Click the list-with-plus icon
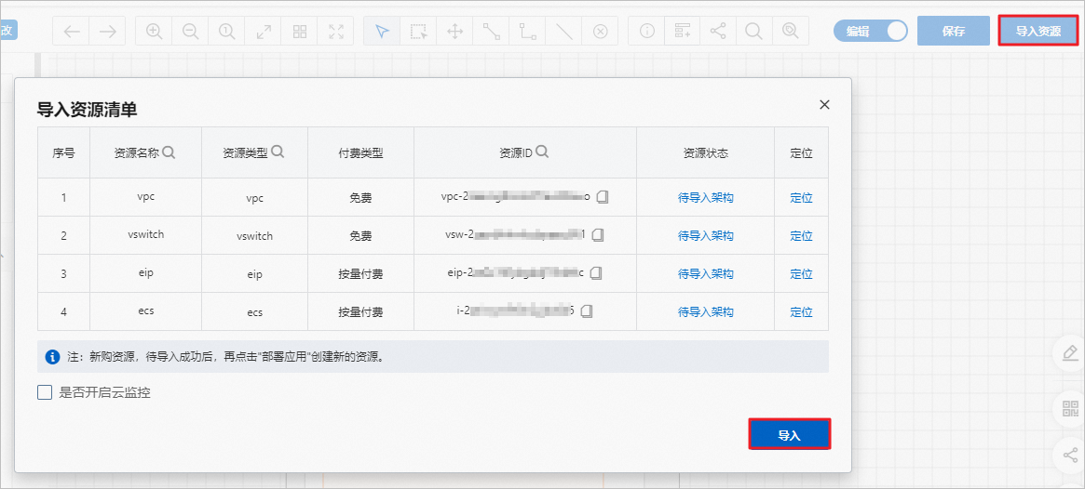This screenshot has height=489, width=1085. click(x=683, y=31)
